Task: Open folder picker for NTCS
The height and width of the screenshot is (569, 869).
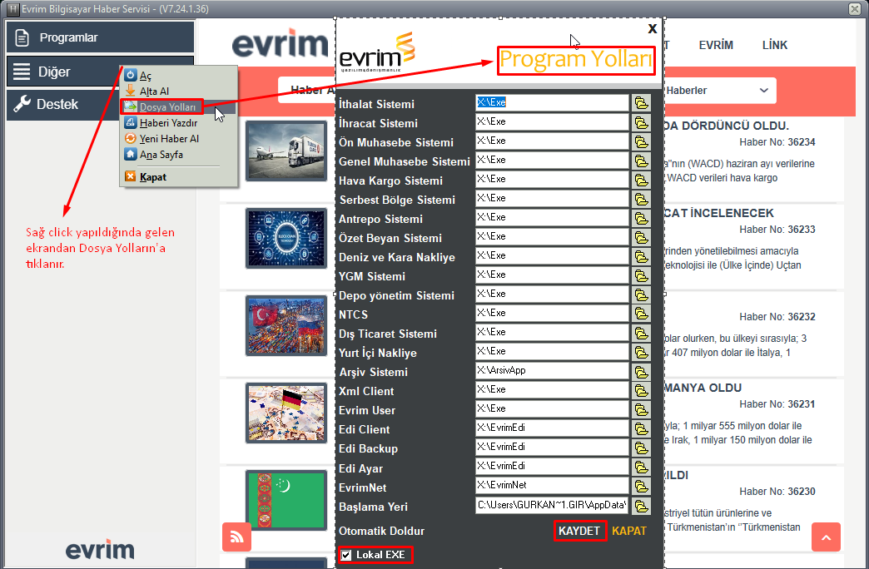Action: tap(641, 314)
